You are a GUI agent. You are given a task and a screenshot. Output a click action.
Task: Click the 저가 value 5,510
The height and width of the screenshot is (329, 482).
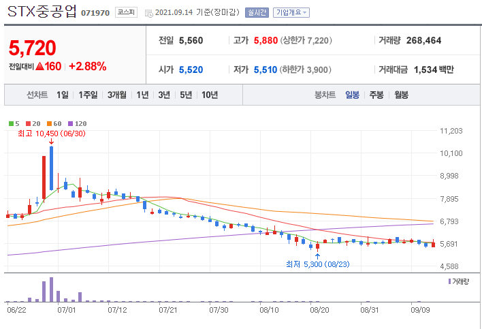point(266,69)
